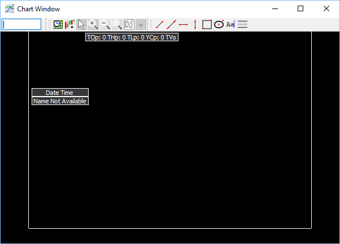Open the chart grid settings icon

tap(58, 24)
